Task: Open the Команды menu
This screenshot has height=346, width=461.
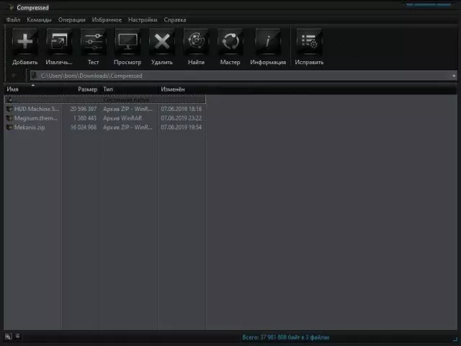Action: [x=39, y=19]
